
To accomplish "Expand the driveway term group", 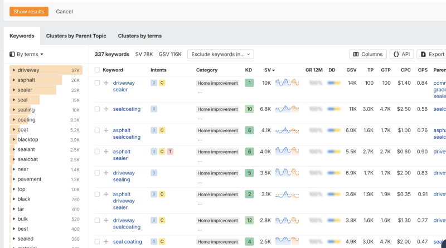I will (14, 70).
